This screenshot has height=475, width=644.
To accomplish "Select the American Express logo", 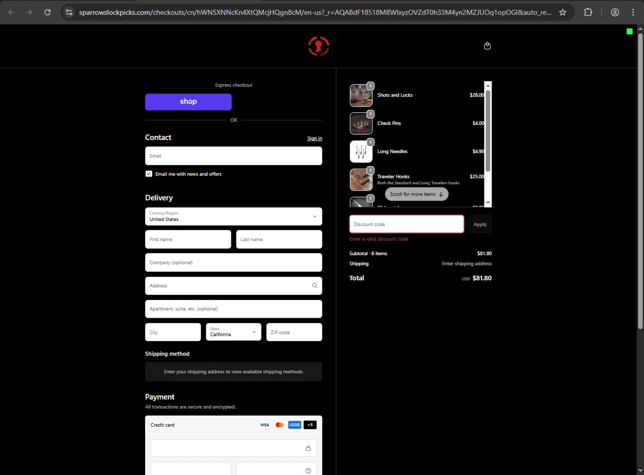I will tap(295, 425).
